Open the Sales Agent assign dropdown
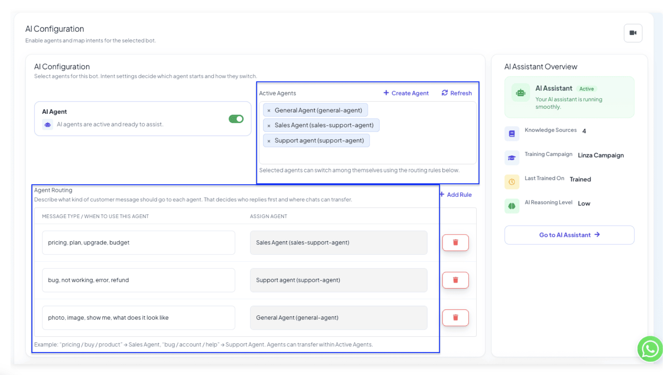670x375 pixels. pyautogui.click(x=339, y=243)
